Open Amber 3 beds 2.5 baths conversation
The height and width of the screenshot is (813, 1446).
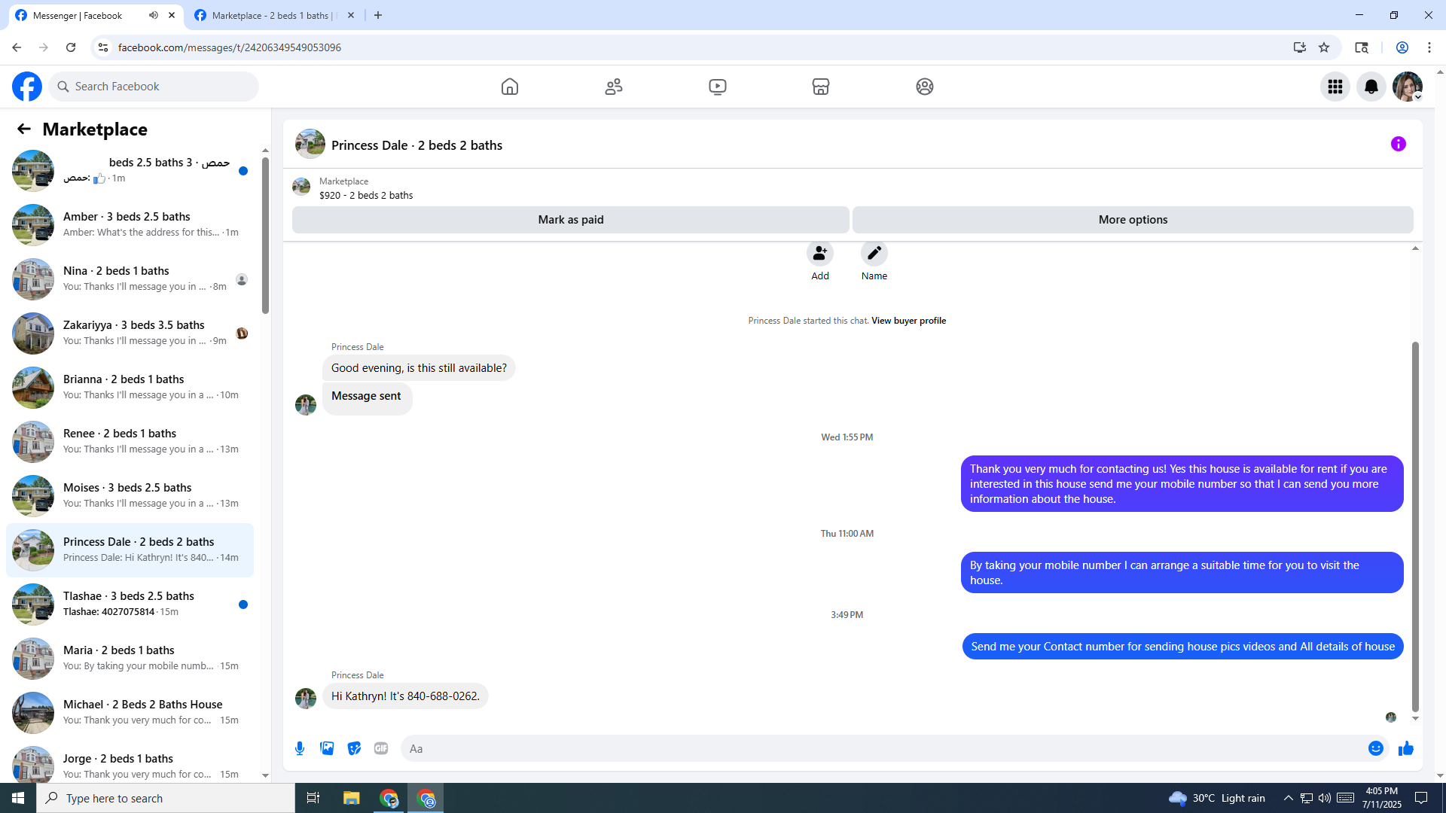(x=130, y=224)
